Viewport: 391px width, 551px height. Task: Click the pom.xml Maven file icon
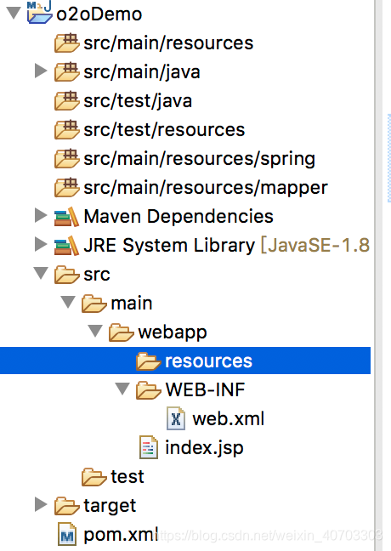coord(67,535)
